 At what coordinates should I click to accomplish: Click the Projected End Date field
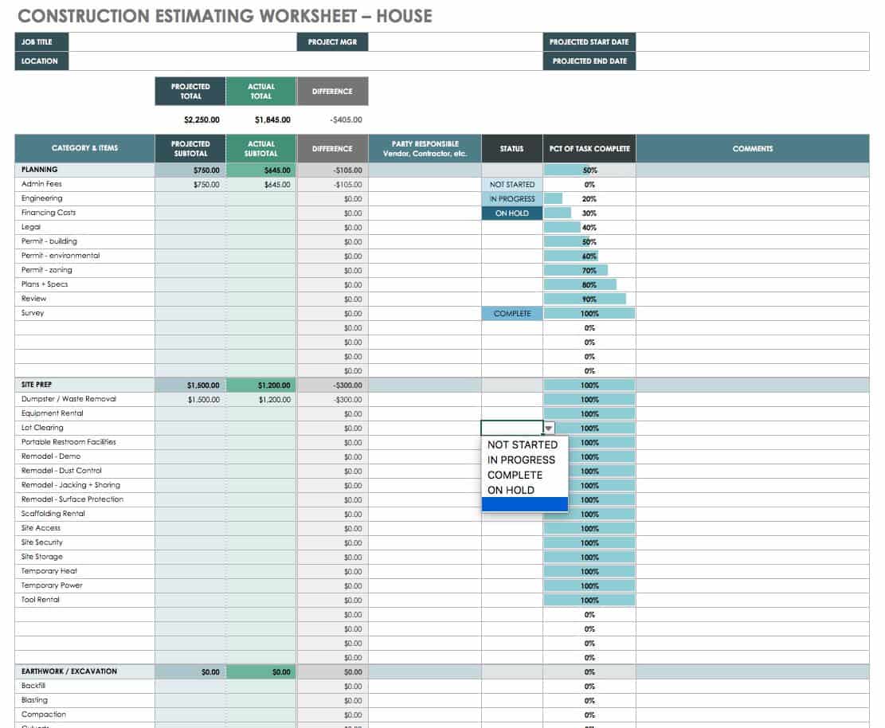(x=752, y=61)
